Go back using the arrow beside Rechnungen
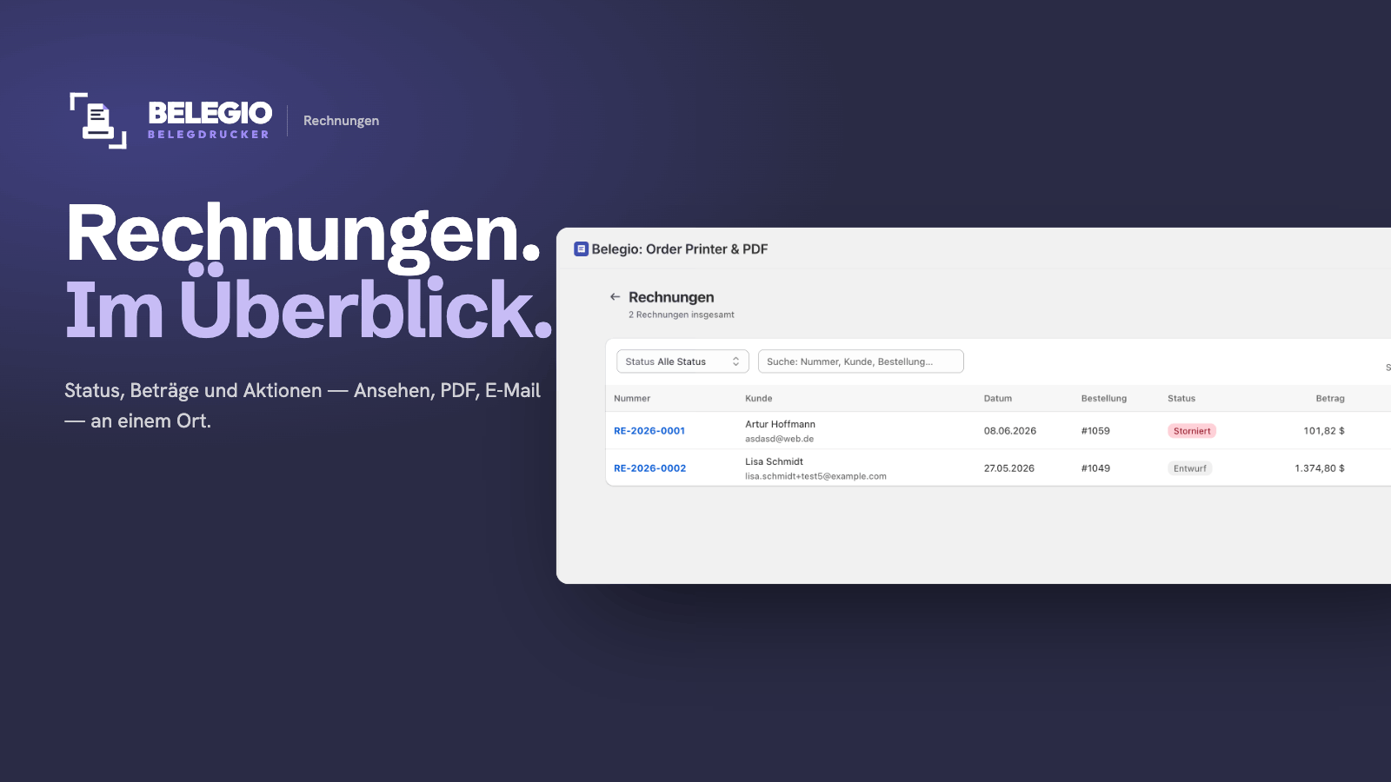1391x782 pixels. 615,297
